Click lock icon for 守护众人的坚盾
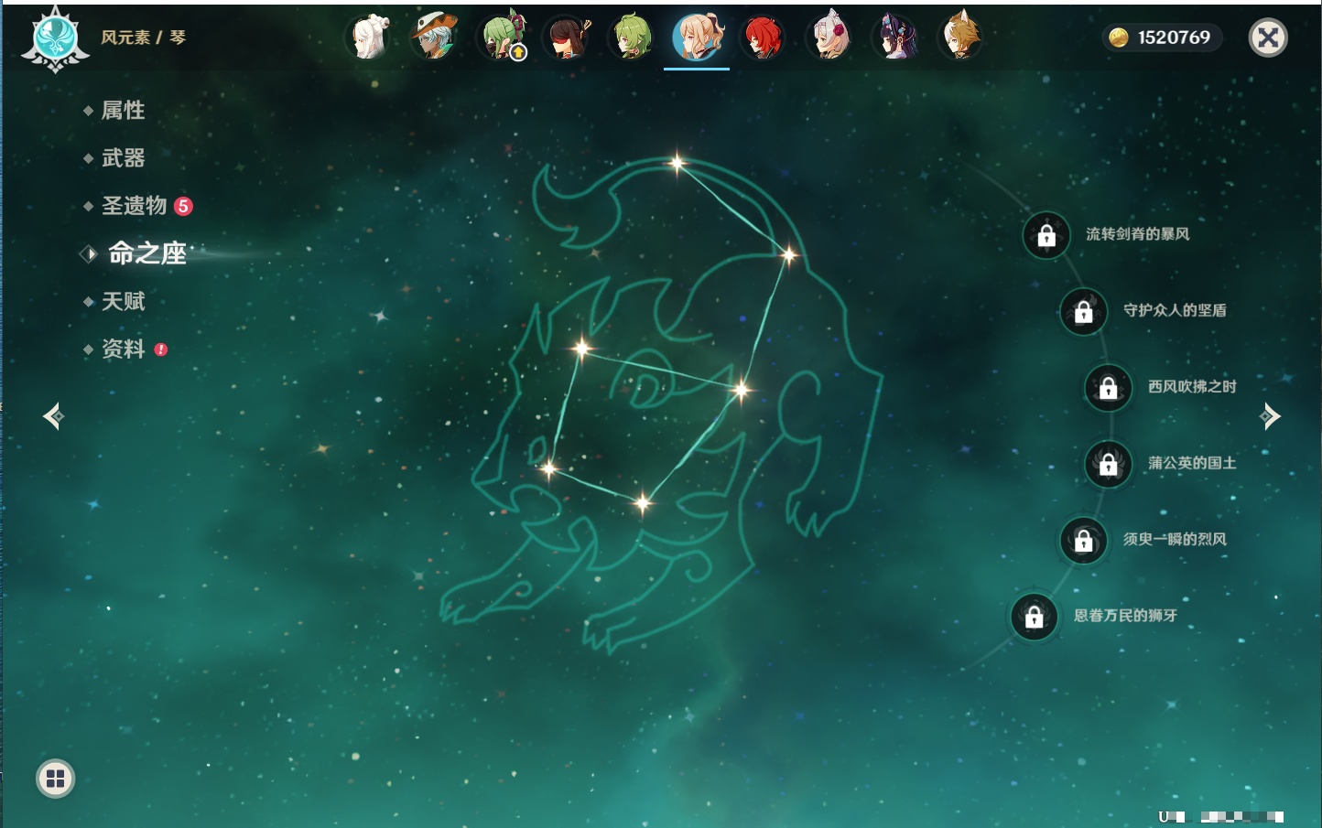Image resolution: width=1322 pixels, height=828 pixels. [x=1084, y=312]
